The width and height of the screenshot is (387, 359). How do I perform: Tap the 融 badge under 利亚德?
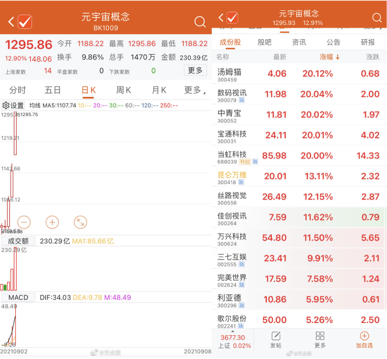(x=242, y=305)
